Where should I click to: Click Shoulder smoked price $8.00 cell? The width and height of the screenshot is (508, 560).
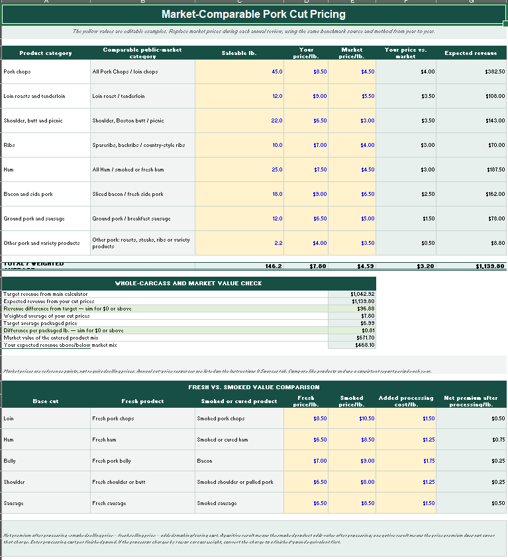[352, 482]
